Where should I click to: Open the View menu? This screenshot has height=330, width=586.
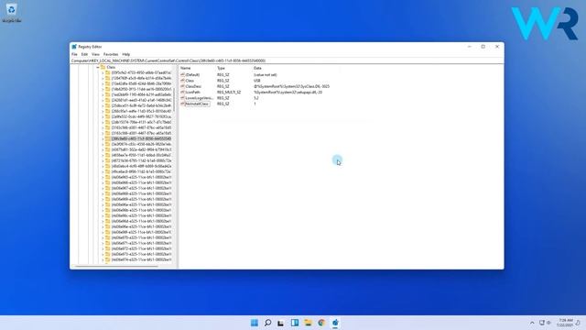click(95, 54)
